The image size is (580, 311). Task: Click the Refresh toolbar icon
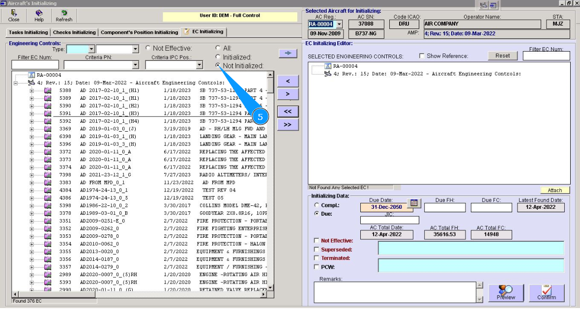pos(64,15)
